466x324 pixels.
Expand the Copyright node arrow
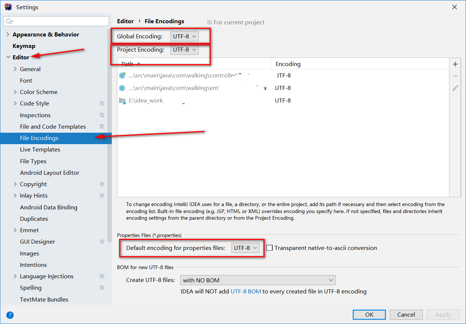(x=15, y=184)
